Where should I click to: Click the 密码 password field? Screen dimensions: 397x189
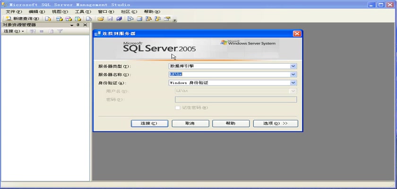(236, 99)
